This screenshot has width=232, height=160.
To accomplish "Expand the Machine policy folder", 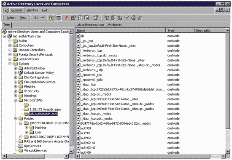I will (26, 128).
